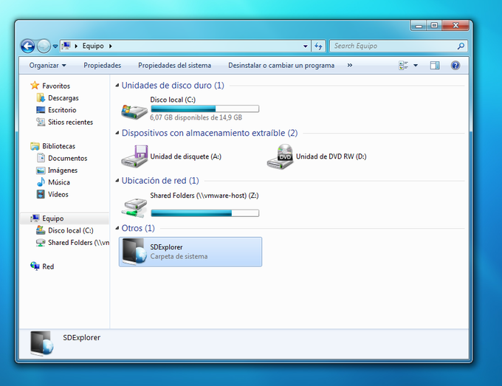Click 6,07 GB disponibles text
The height and width of the screenshot is (386, 502).
[196, 117]
